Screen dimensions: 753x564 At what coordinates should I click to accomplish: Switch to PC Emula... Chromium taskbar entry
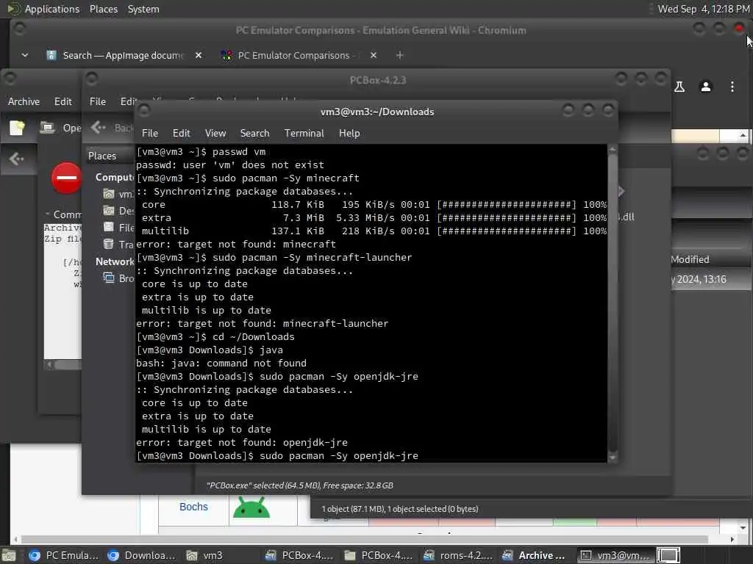pyautogui.click(x=63, y=555)
